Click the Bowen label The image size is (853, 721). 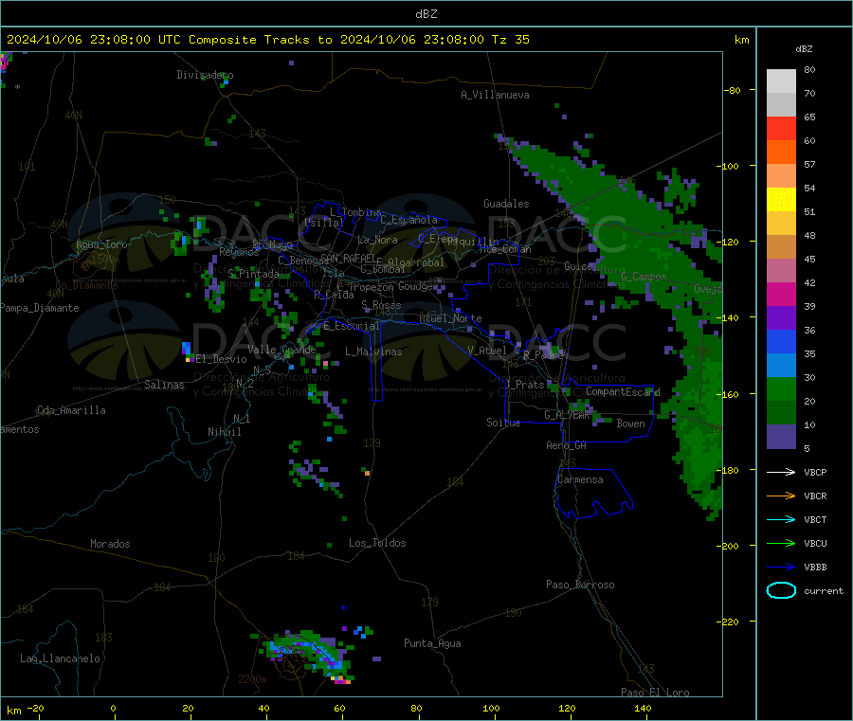pyautogui.click(x=630, y=423)
